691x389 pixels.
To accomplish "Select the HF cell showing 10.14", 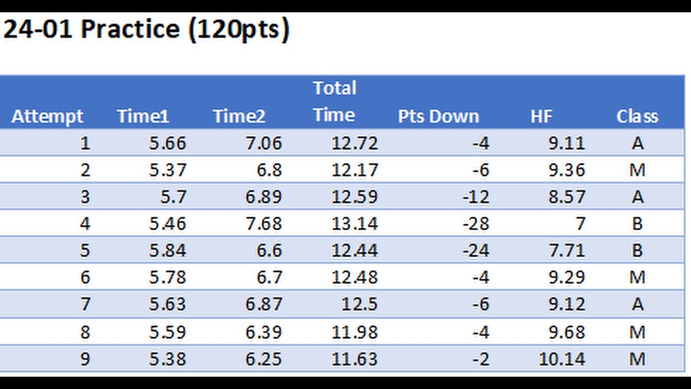I will [x=561, y=359].
